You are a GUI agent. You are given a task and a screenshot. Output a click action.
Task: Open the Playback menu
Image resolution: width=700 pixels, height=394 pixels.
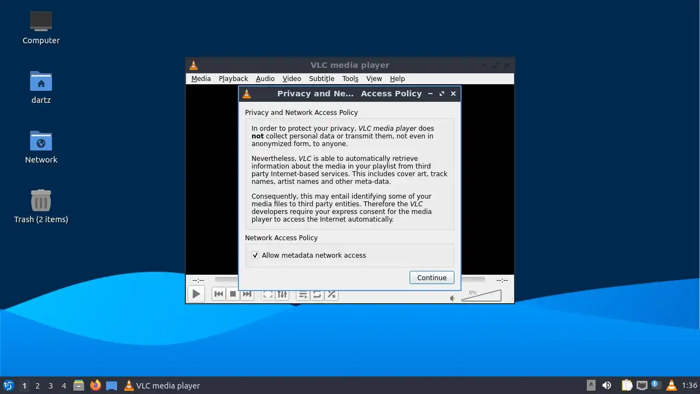(x=234, y=79)
